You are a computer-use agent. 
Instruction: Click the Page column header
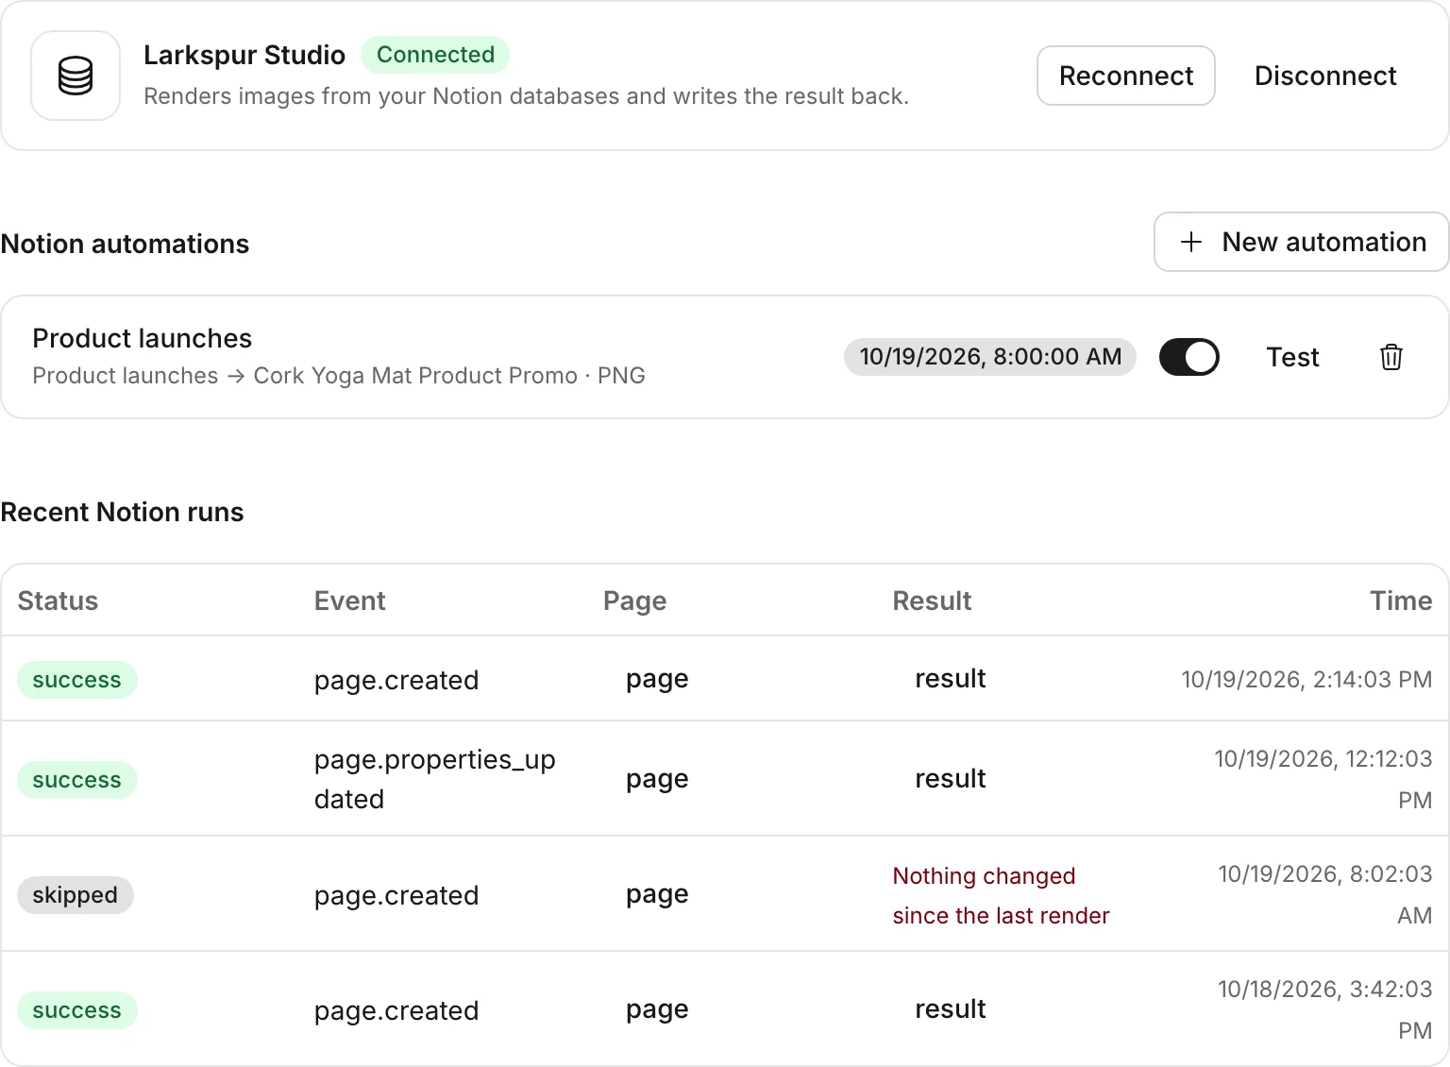[634, 601]
